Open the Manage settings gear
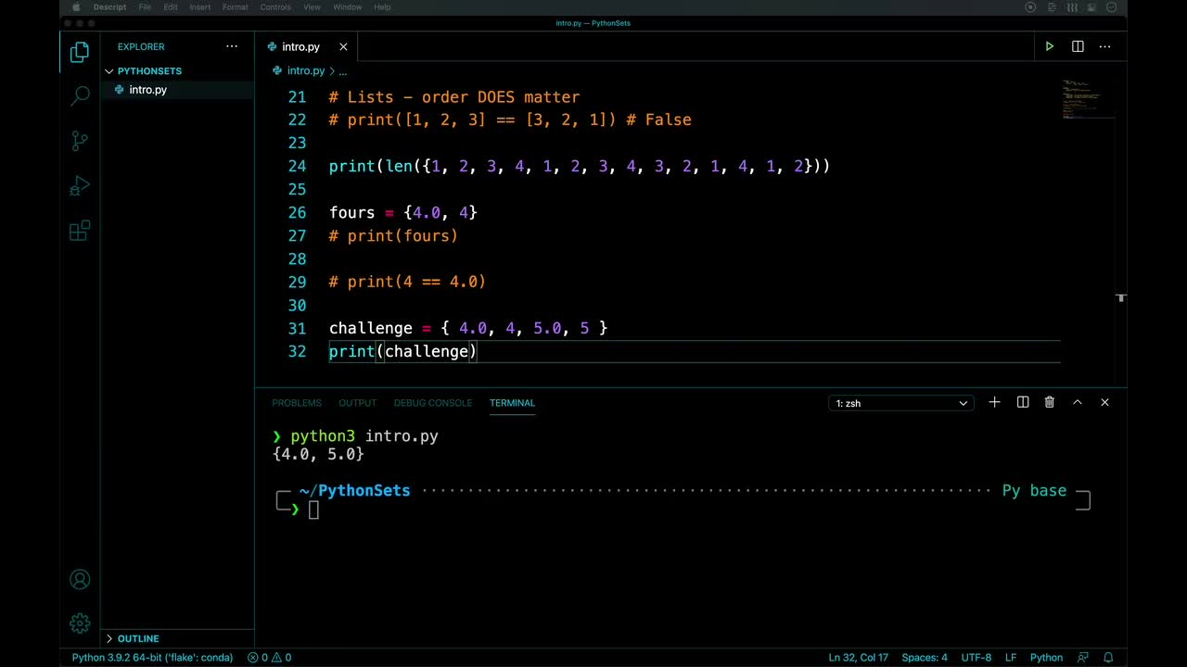The image size is (1187, 667). (x=80, y=623)
